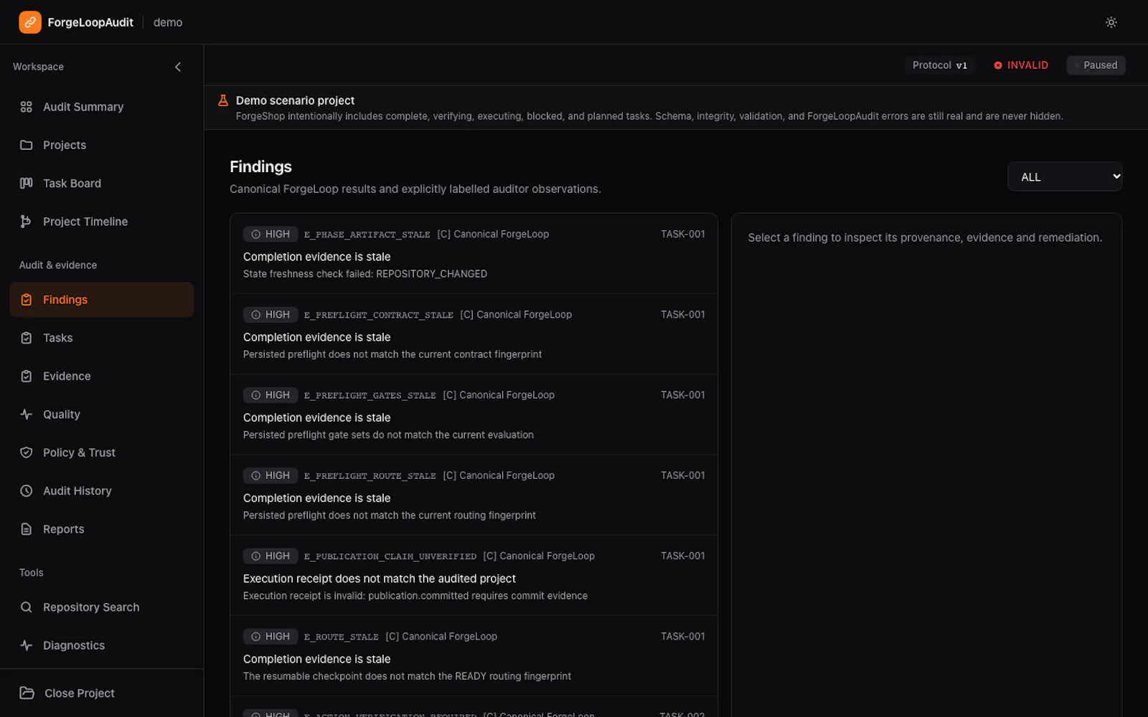Navigate to Project Timeline
Image resolution: width=1148 pixels, height=717 pixels.
coord(102,222)
